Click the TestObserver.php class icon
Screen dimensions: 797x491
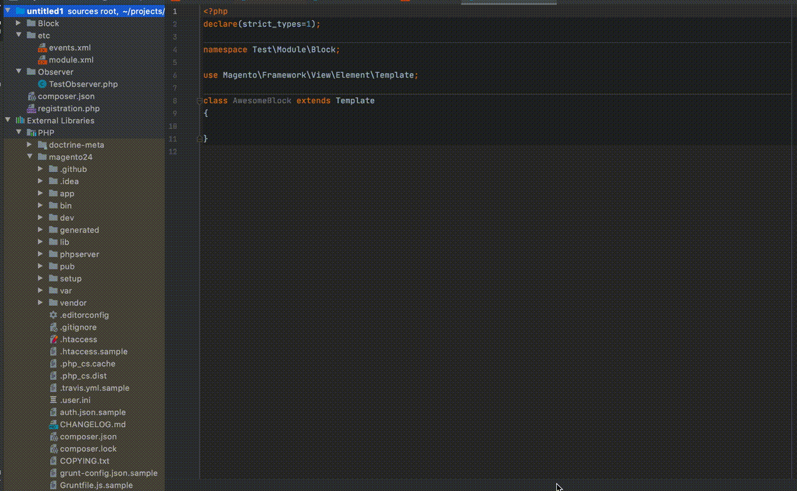click(x=42, y=85)
